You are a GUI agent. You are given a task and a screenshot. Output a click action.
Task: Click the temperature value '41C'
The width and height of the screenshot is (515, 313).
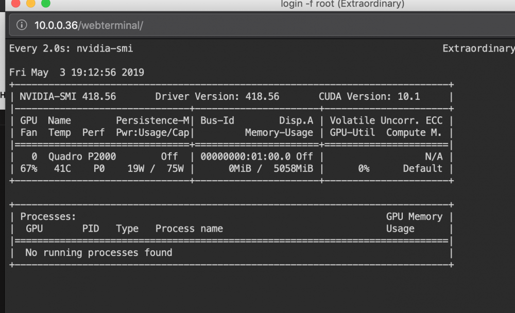[62, 169]
